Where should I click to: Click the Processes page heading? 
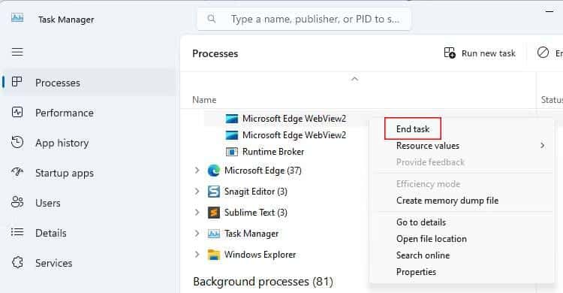(215, 53)
